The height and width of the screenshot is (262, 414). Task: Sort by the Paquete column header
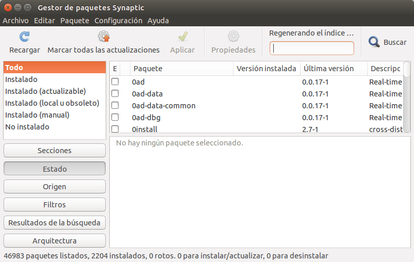181,69
